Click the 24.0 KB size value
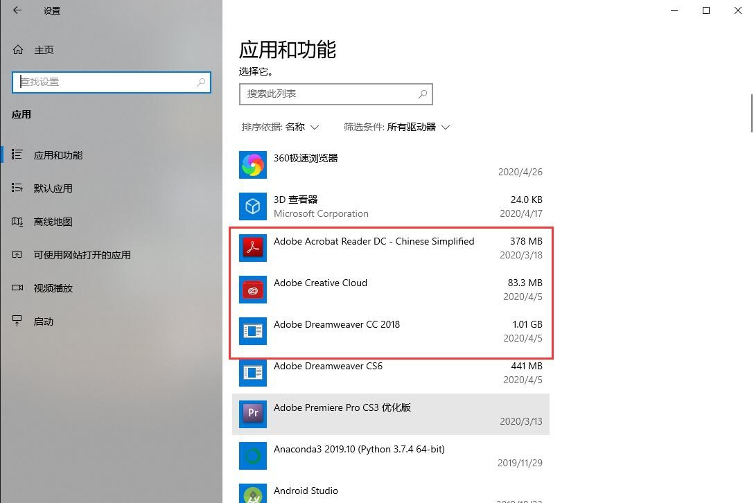Viewport: 754px width, 503px height. (526, 200)
